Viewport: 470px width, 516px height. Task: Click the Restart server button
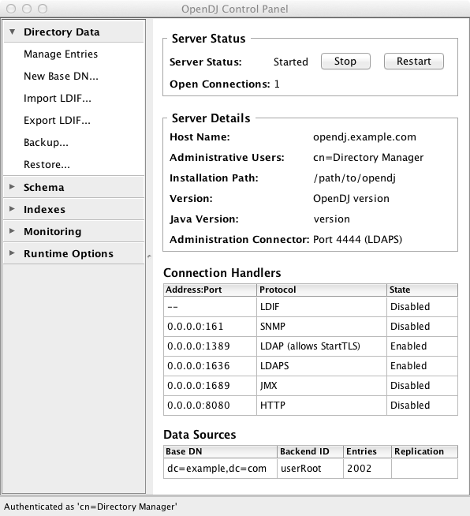(x=414, y=62)
